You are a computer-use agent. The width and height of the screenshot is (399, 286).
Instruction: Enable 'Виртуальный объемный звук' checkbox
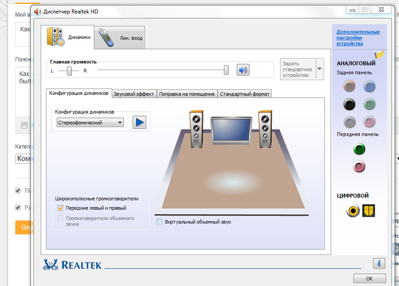pyautogui.click(x=160, y=222)
